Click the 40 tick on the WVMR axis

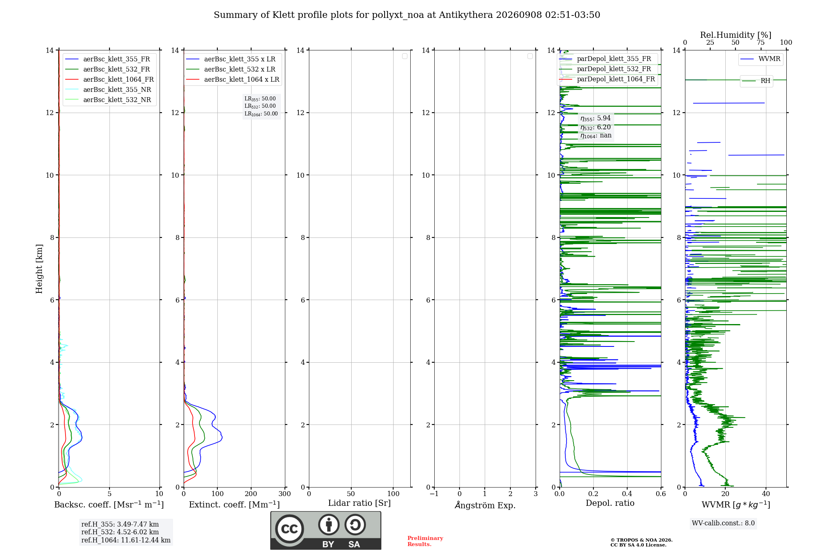pyautogui.click(x=766, y=494)
